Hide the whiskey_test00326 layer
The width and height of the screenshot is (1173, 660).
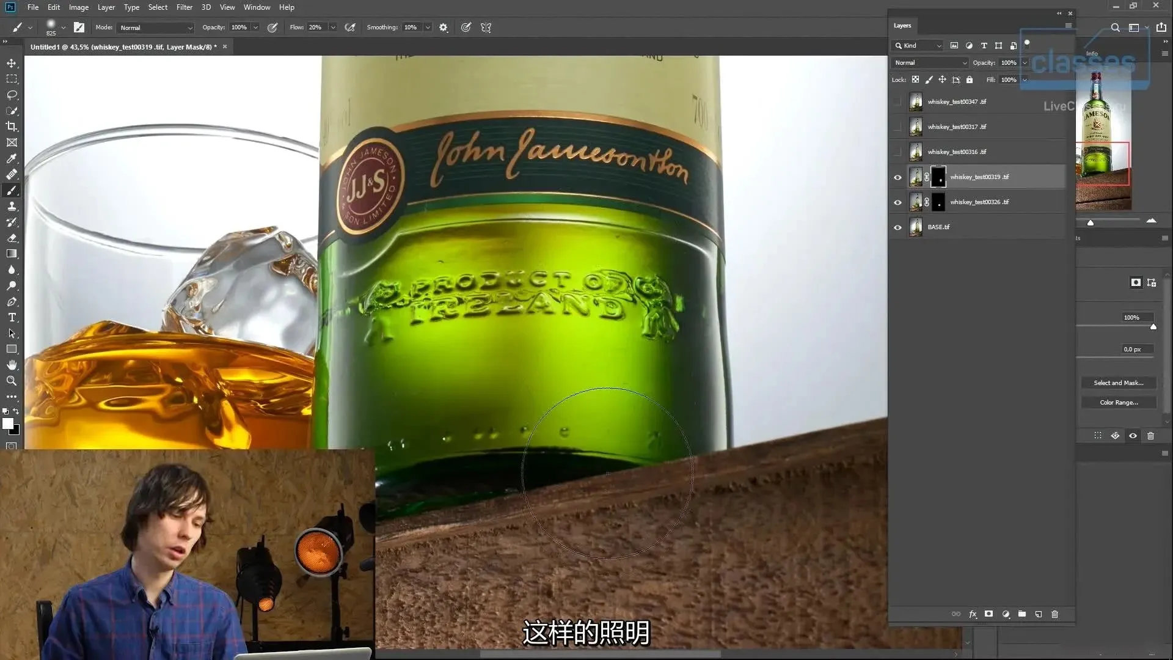point(897,202)
